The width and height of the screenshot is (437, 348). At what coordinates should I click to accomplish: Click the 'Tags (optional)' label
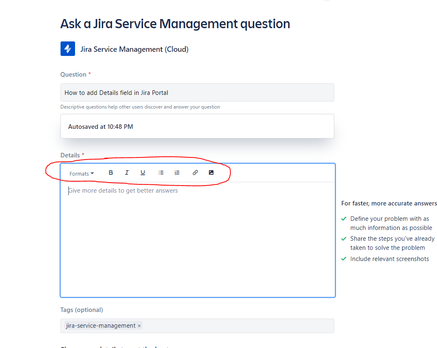82,310
